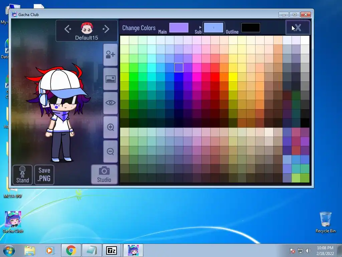Pick the highlighted periwinkle blue palette cell

179,68
